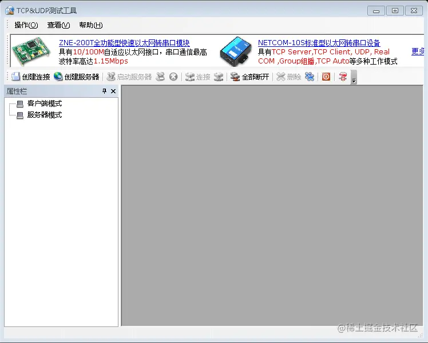Minimize the TCP&UDP测试工具 window
Image resolution: width=428 pixels, height=343 pixels.
click(376, 11)
